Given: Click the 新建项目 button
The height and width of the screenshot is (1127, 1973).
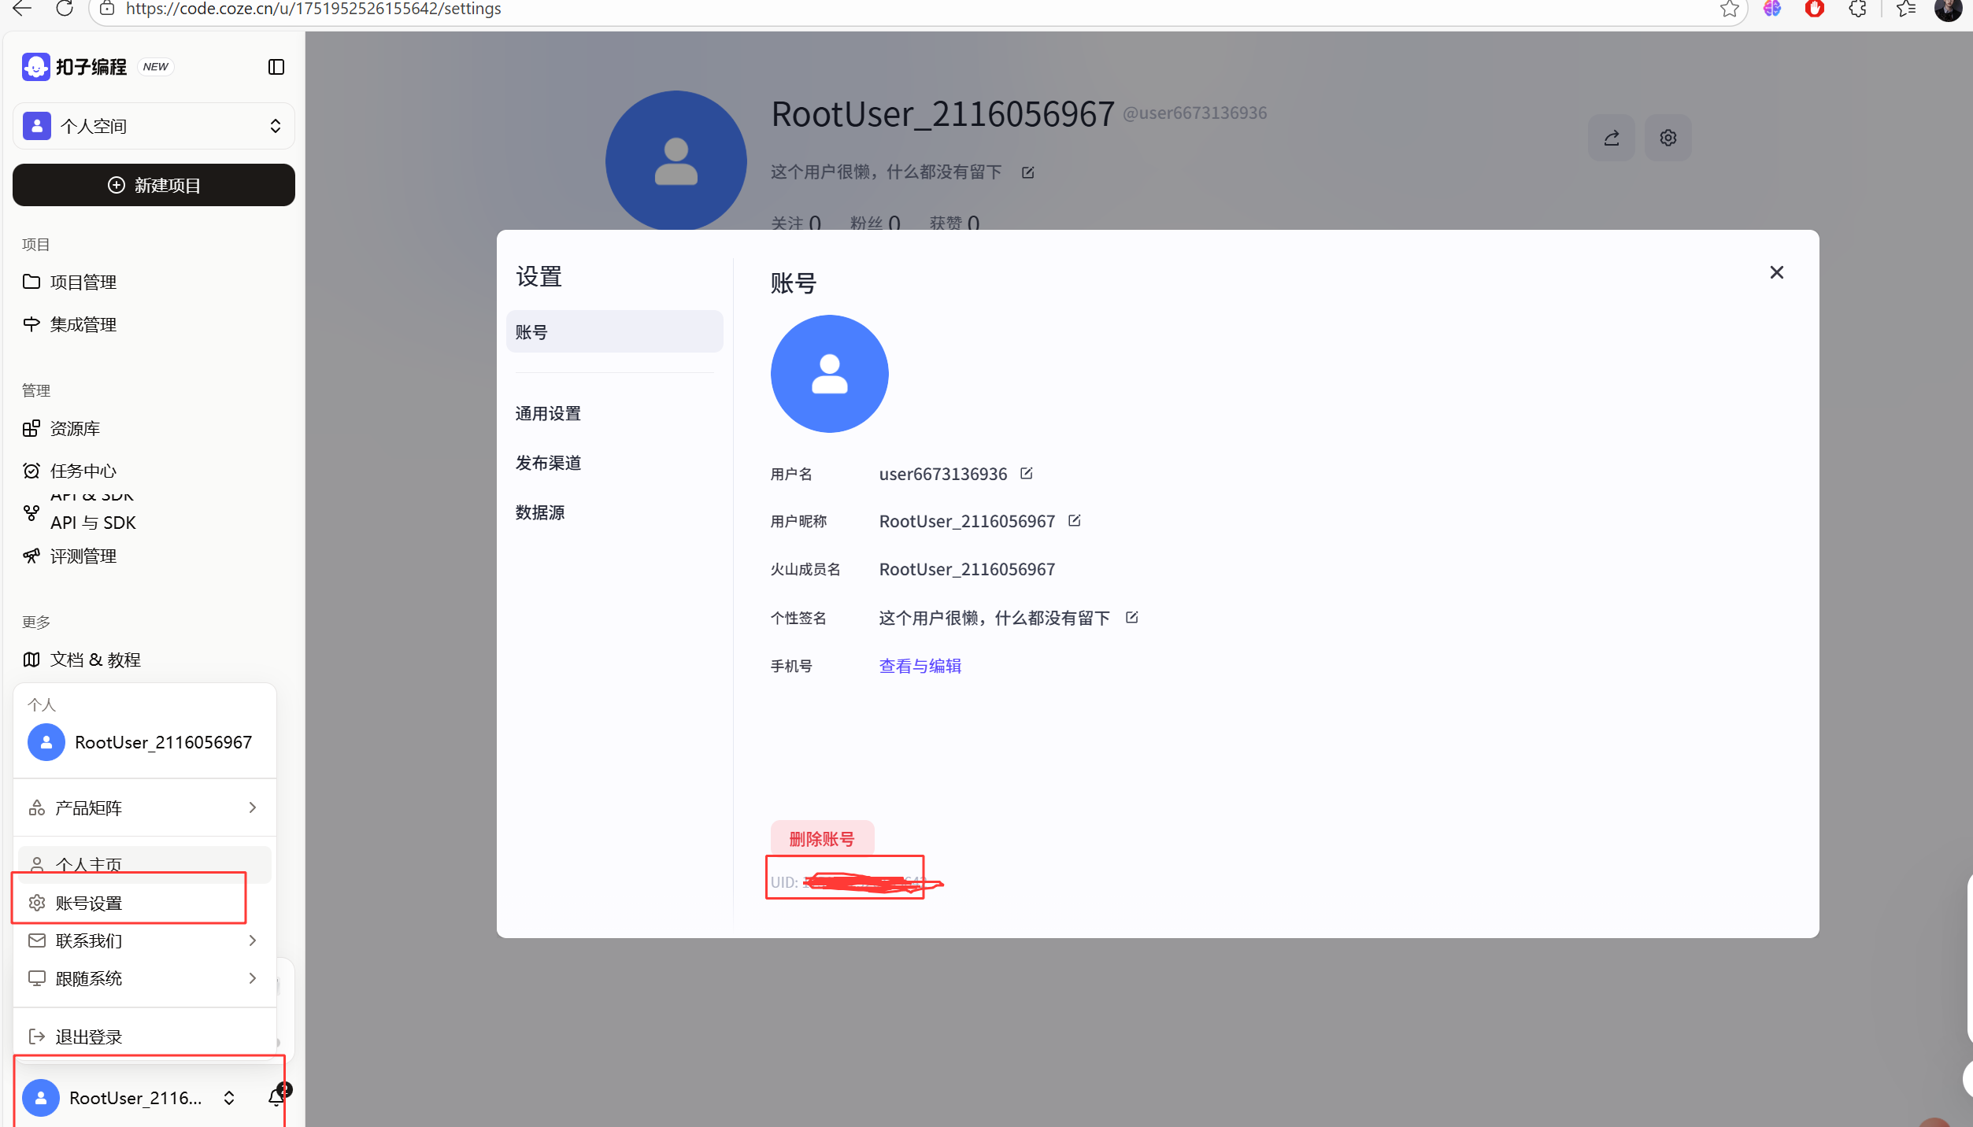Looking at the screenshot, I should click(154, 185).
